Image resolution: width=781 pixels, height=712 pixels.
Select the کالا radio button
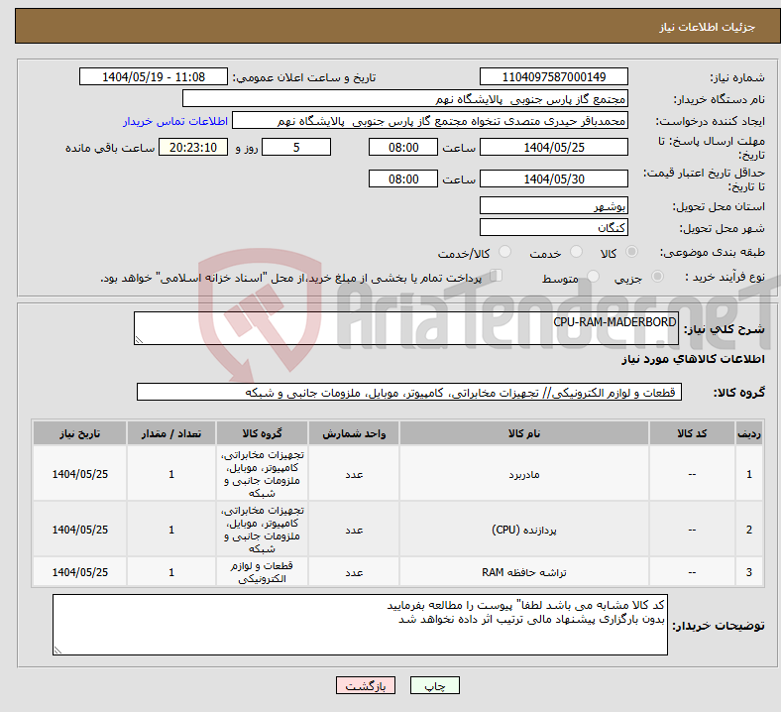pyautogui.click(x=631, y=252)
